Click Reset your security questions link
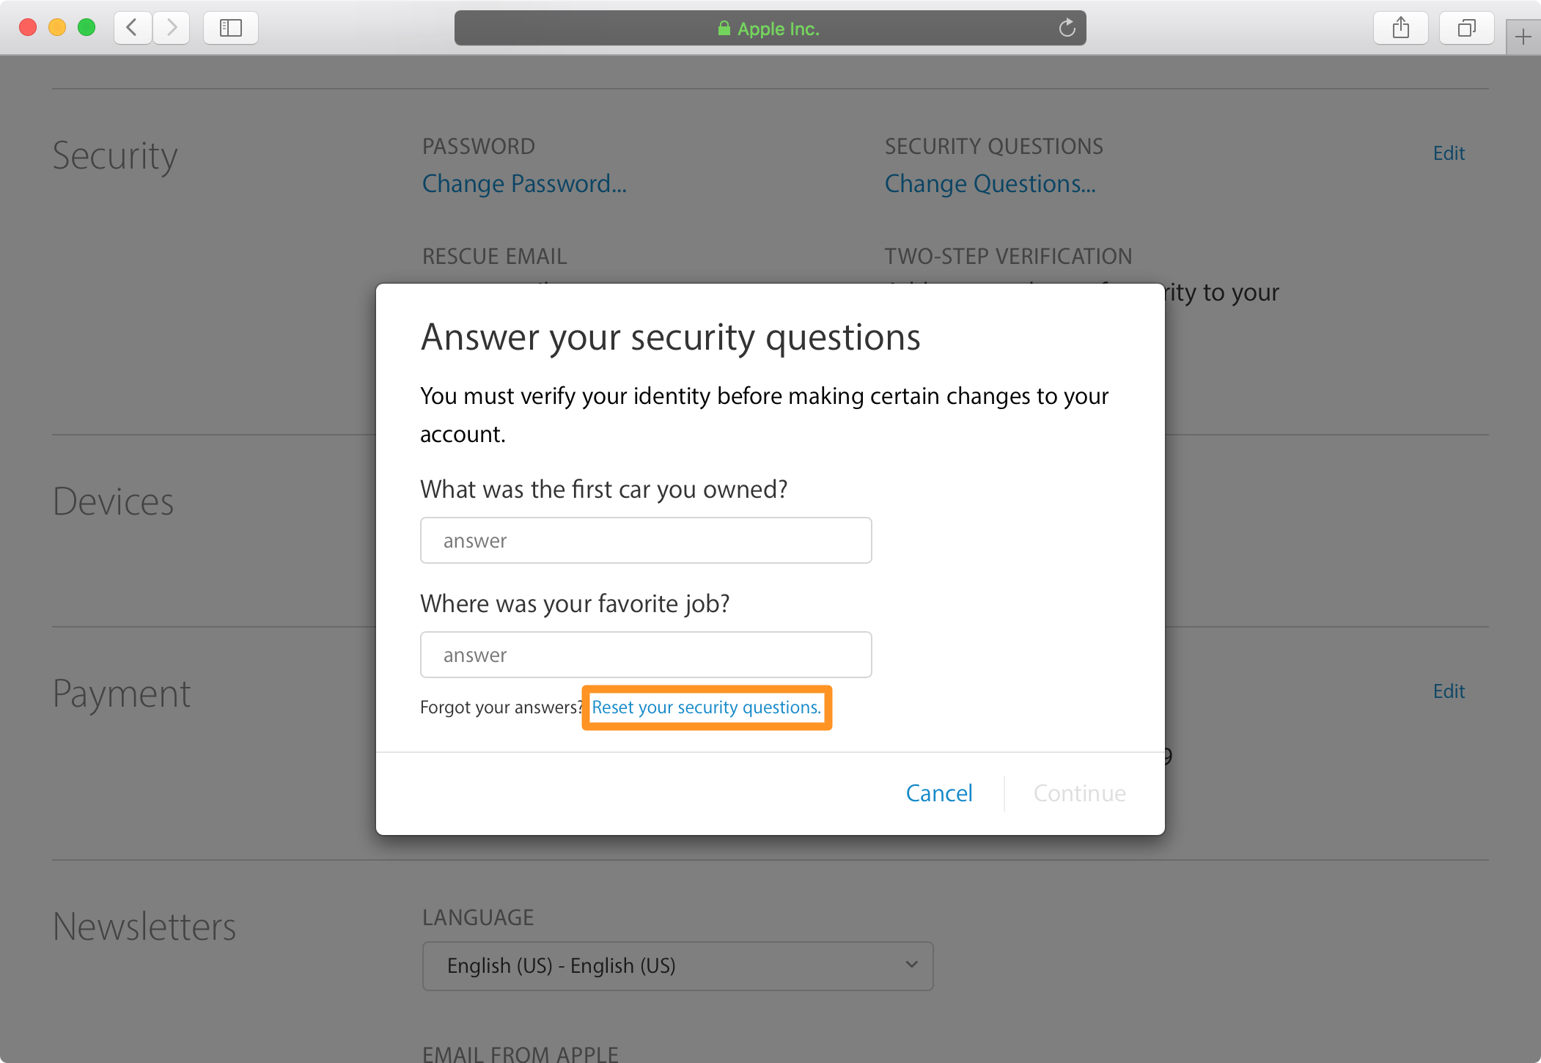The image size is (1541, 1063). click(706, 707)
